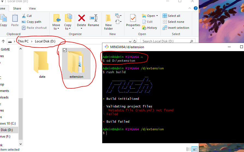This screenshot has width=244, height=152.
Task: Click the search magnifier icon
Action: [x=192, y=41]
